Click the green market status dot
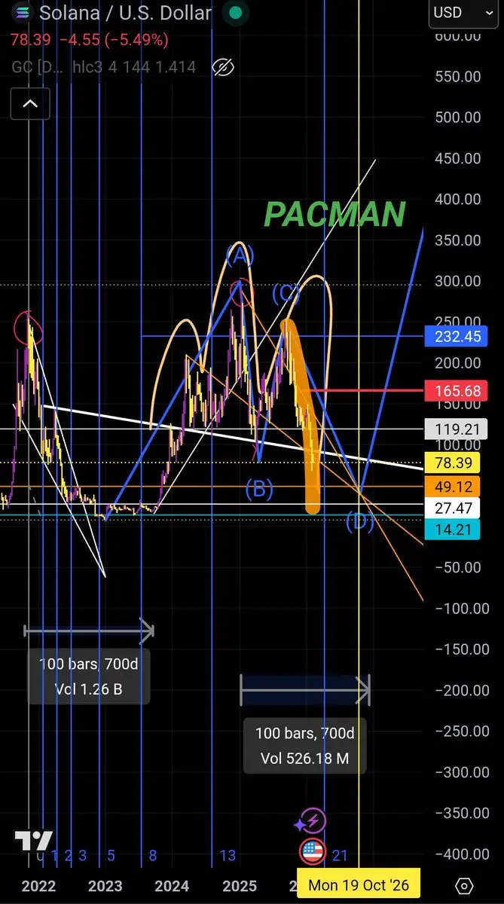 237,13
